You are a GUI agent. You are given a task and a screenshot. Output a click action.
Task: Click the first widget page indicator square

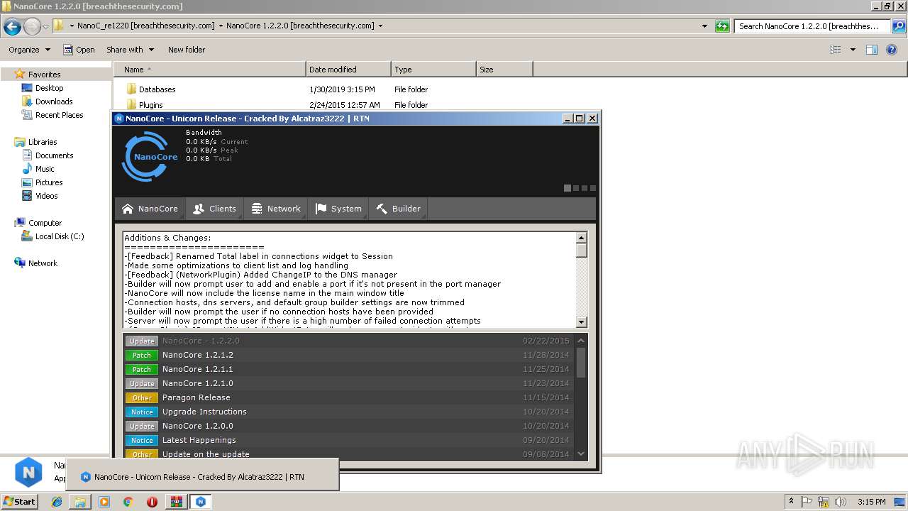click(x=567, y=188)
